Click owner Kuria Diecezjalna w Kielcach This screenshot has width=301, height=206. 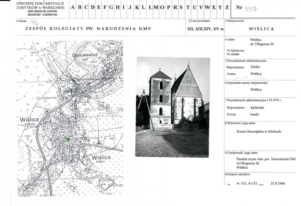point(259,131)
